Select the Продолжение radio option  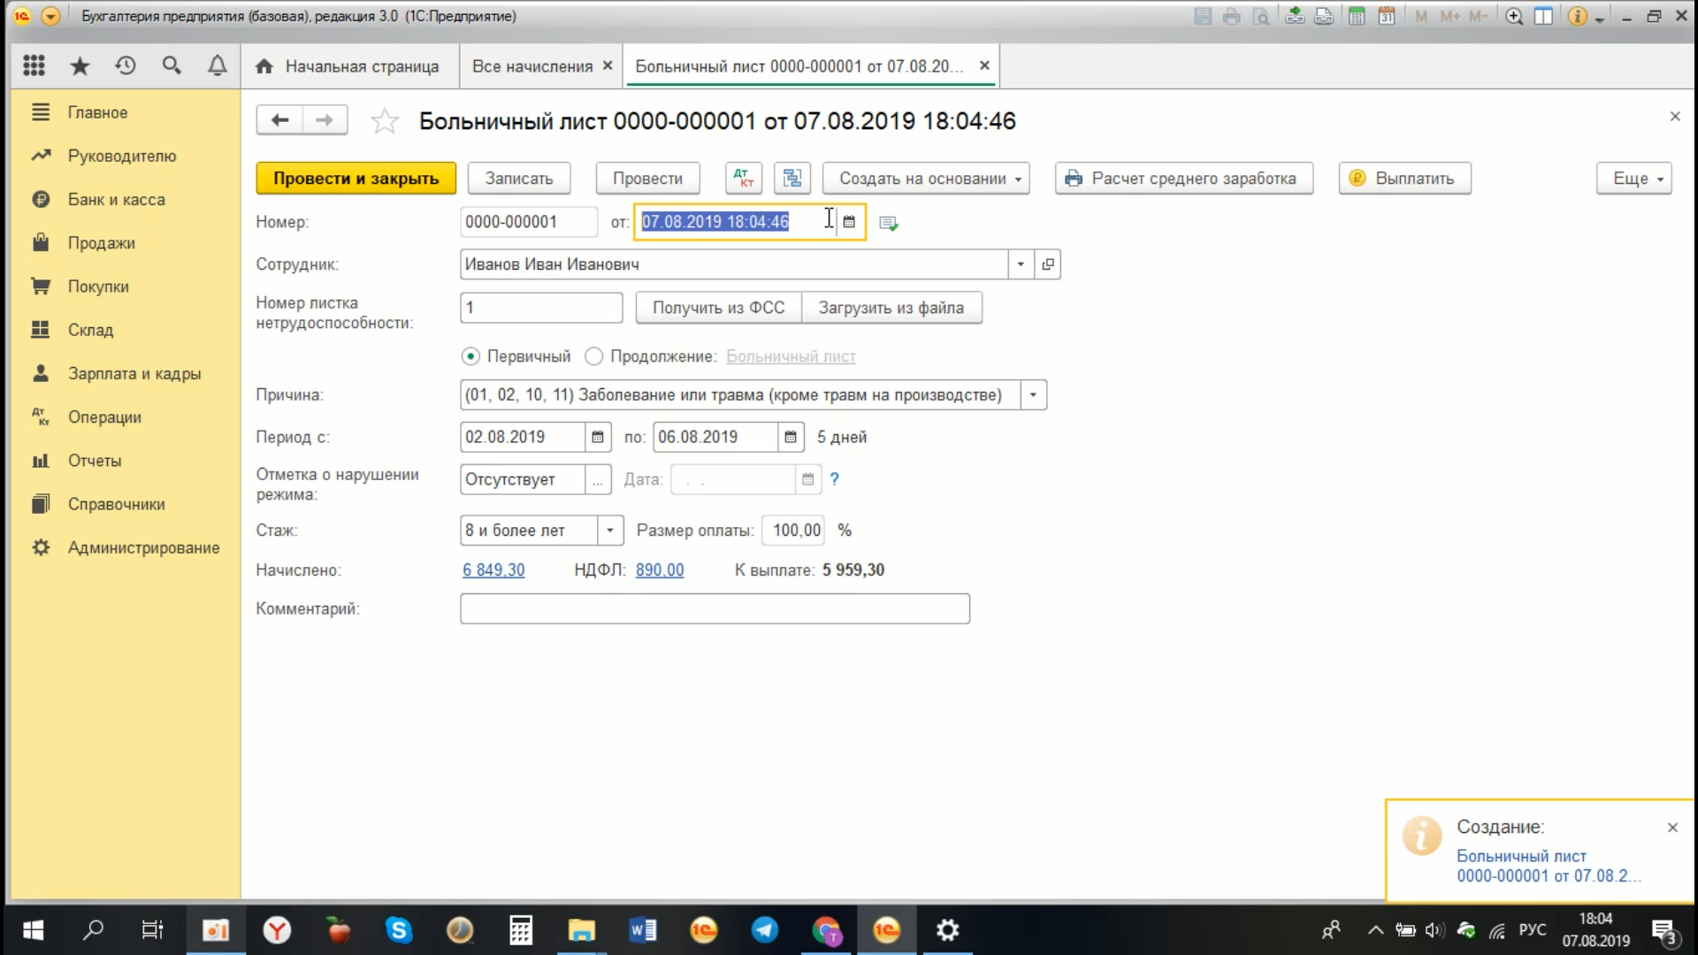coord(594,356)
